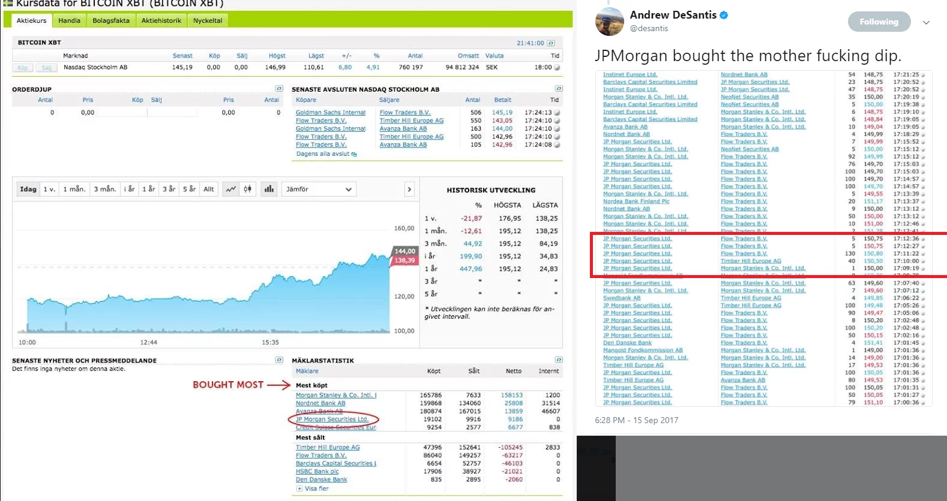Open the Jämför compare dropdown
The image size is (947, 501).
click(318, 189)
